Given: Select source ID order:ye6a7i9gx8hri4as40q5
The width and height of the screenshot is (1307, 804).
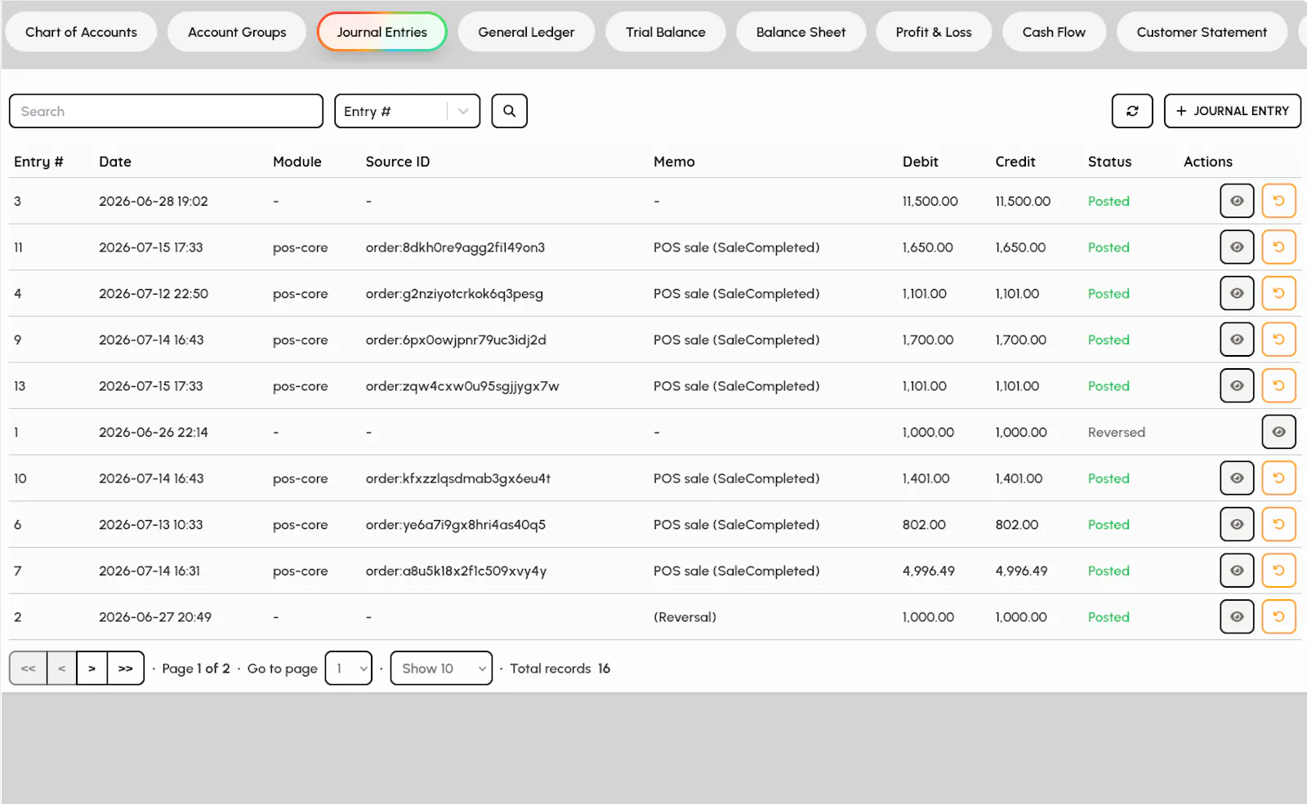Looking at the screenshot, I should [456, 525].
